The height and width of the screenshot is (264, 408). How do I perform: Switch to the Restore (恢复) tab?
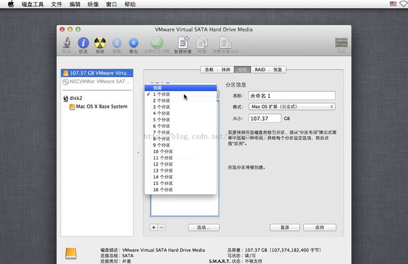tap(277, 70)
